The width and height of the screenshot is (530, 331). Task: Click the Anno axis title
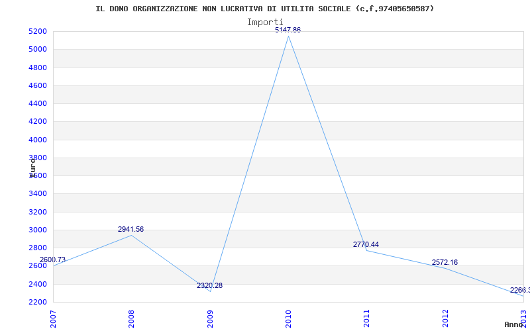[x=514, y=324]
